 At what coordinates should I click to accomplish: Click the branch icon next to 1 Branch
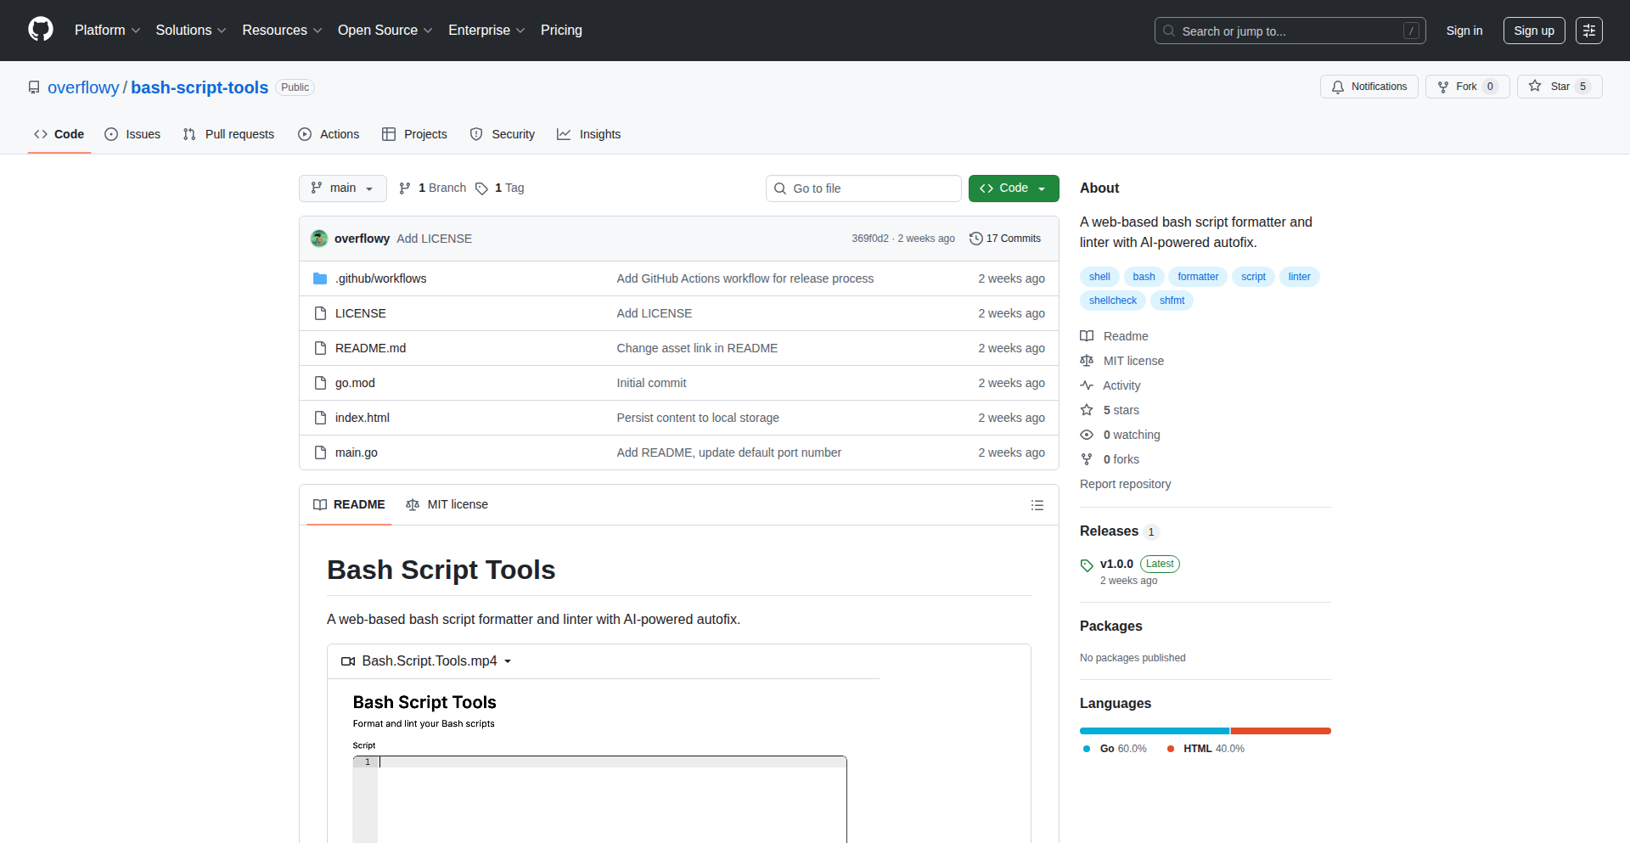click(404, 188)
